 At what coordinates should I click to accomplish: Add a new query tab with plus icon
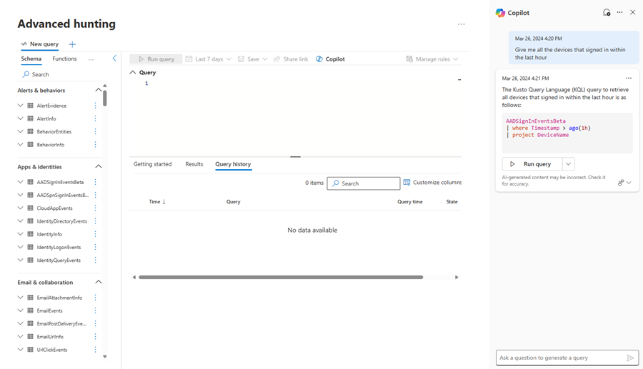click(x=72, y=44)
